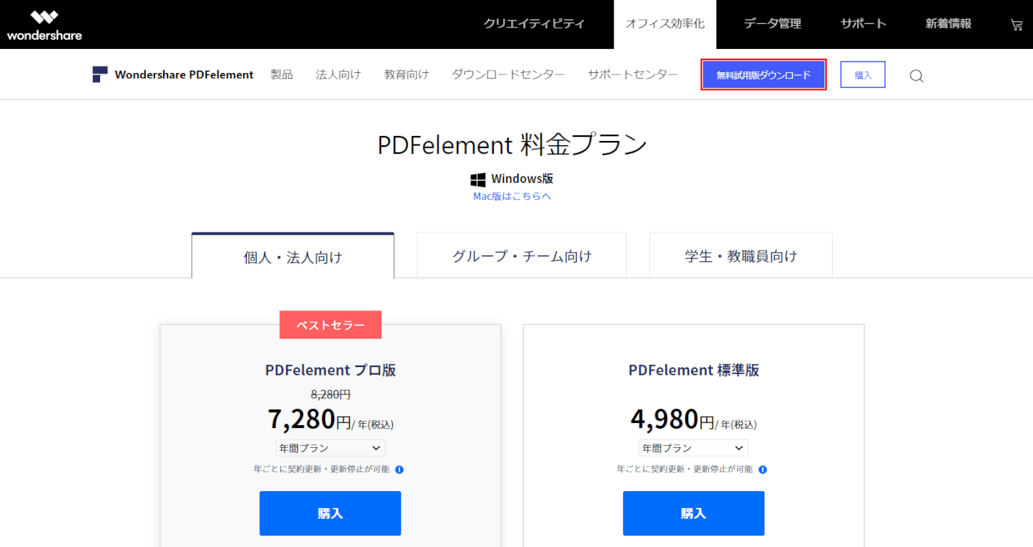Click the Windows logo icon above the pricing
Screen dimensions: 1033x547
click(x=479, y=178)
